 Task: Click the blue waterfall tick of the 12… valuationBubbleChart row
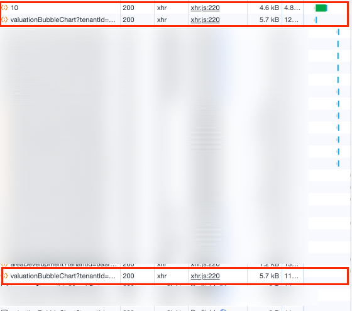(x=316, y=20)
